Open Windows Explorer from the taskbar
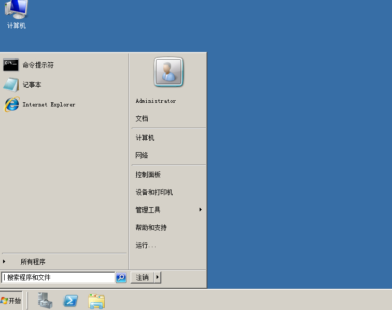 (96, 301)
